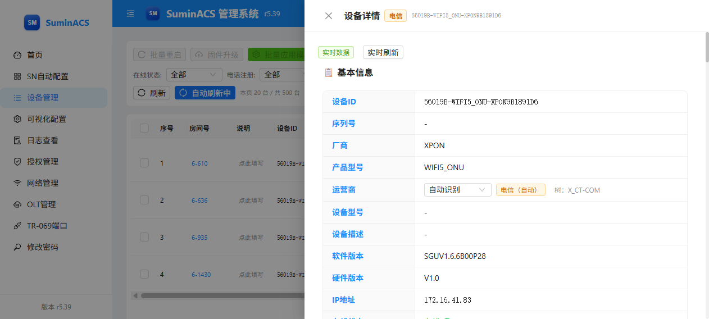Click the SN自动配置 grid icon
709x319 pixels.
[x=17, y=76]
